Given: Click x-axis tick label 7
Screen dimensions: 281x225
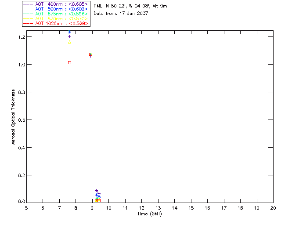Looking at the screenshot, I should pos(59,208).
